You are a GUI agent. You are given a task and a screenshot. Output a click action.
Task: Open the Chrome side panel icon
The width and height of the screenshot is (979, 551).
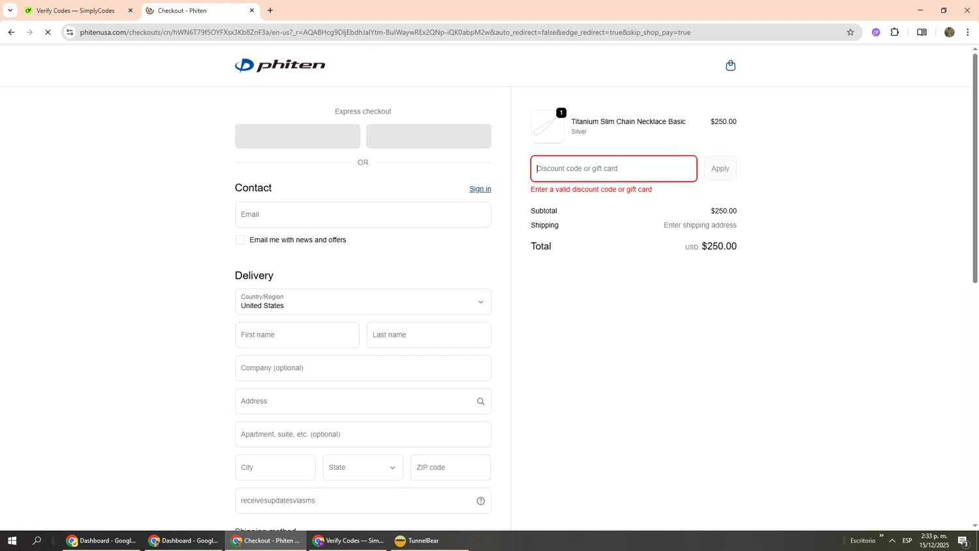point(922,32)
